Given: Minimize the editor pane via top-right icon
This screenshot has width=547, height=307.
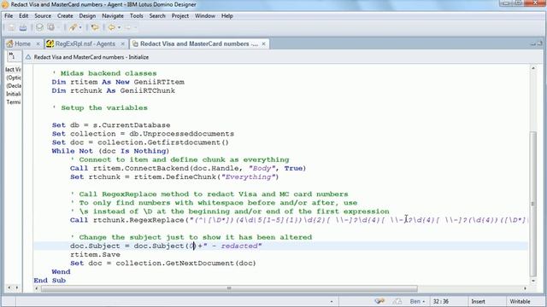Looking at the screenshot, I should (x=533, y=43).
